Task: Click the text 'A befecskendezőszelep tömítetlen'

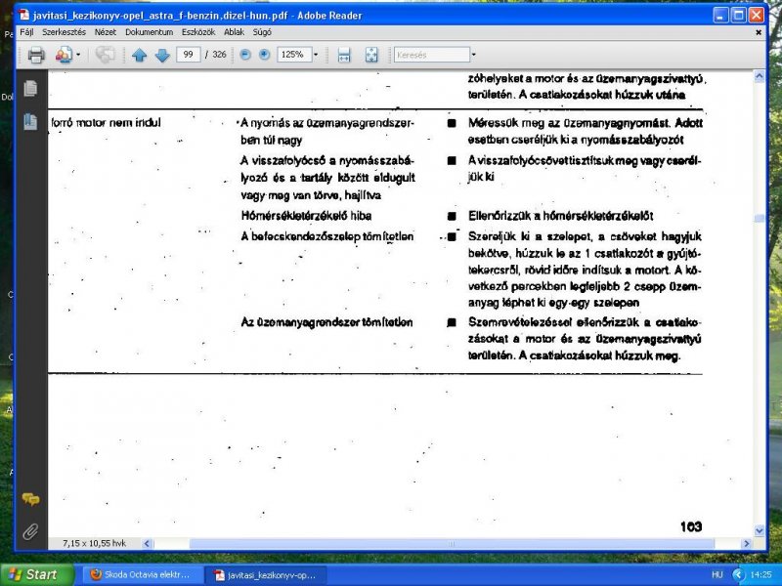Action: coord(327,236)
